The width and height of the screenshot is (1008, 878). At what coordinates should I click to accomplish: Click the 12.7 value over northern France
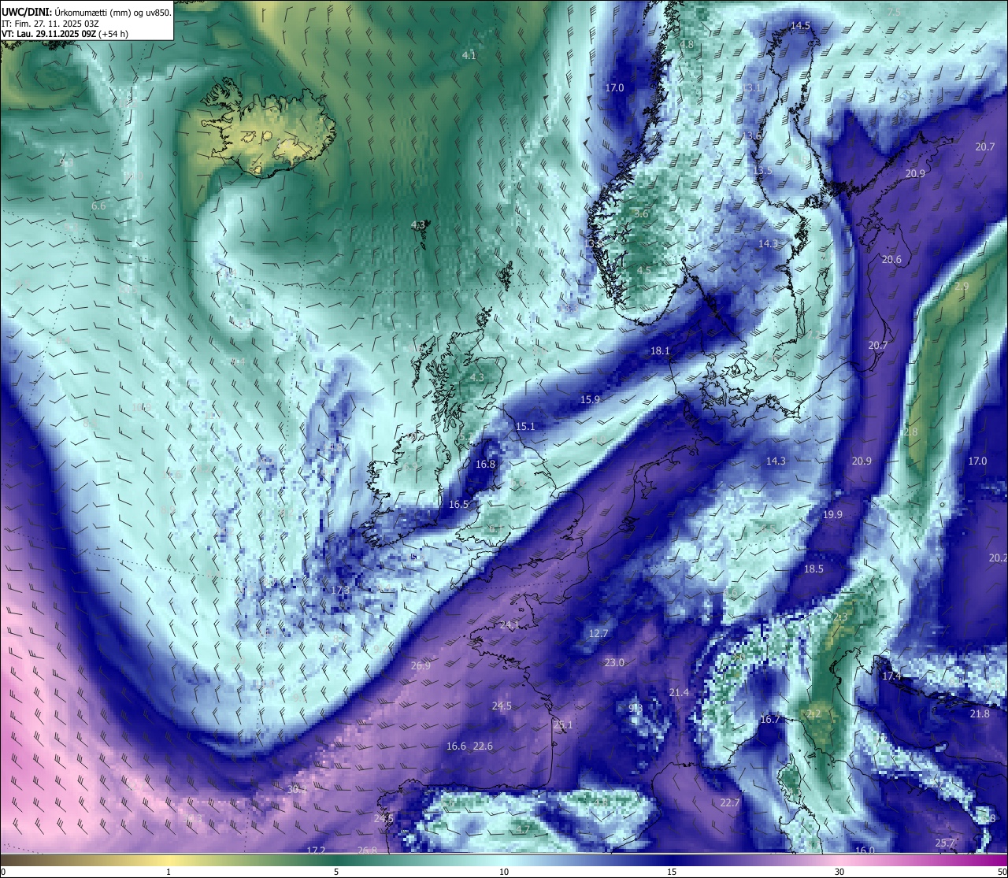point(598,634)
